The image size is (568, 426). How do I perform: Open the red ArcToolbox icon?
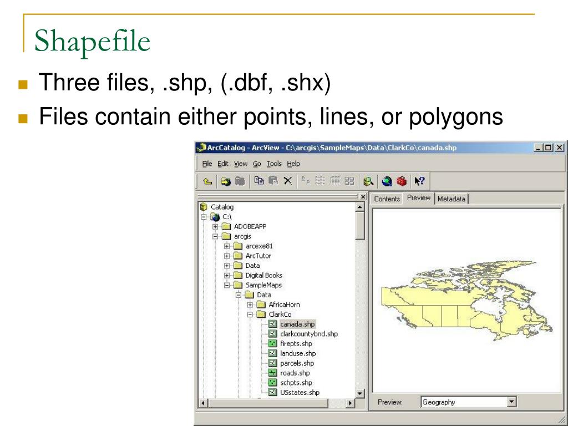402,181
